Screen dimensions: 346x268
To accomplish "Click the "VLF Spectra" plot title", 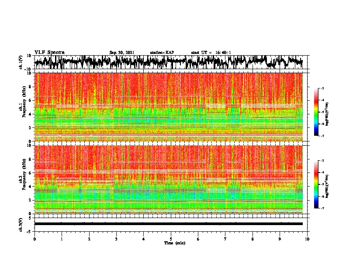I will click(x=49, y=53).
